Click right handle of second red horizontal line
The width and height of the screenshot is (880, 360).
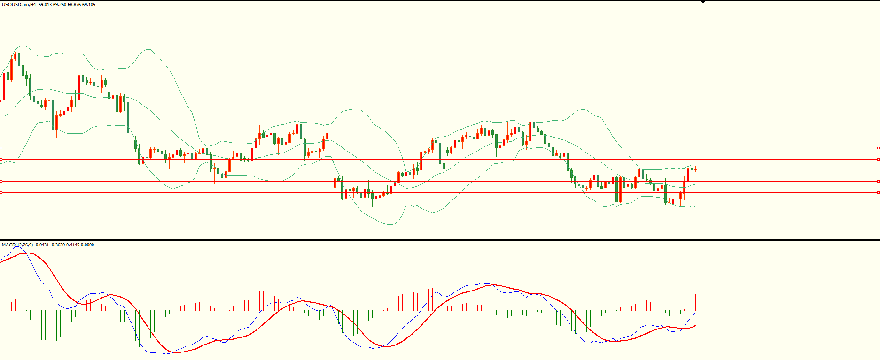(x=878, y=160)
